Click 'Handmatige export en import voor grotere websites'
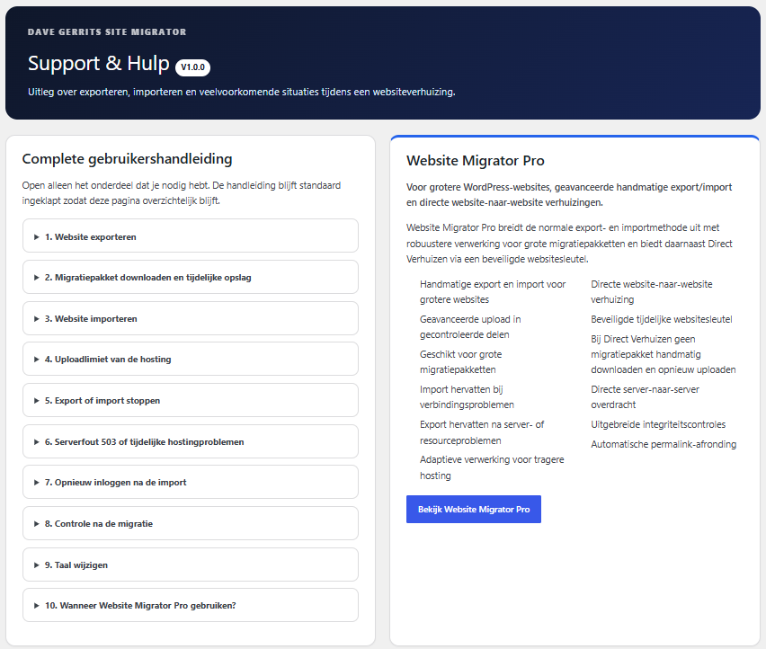 (493, 291)
